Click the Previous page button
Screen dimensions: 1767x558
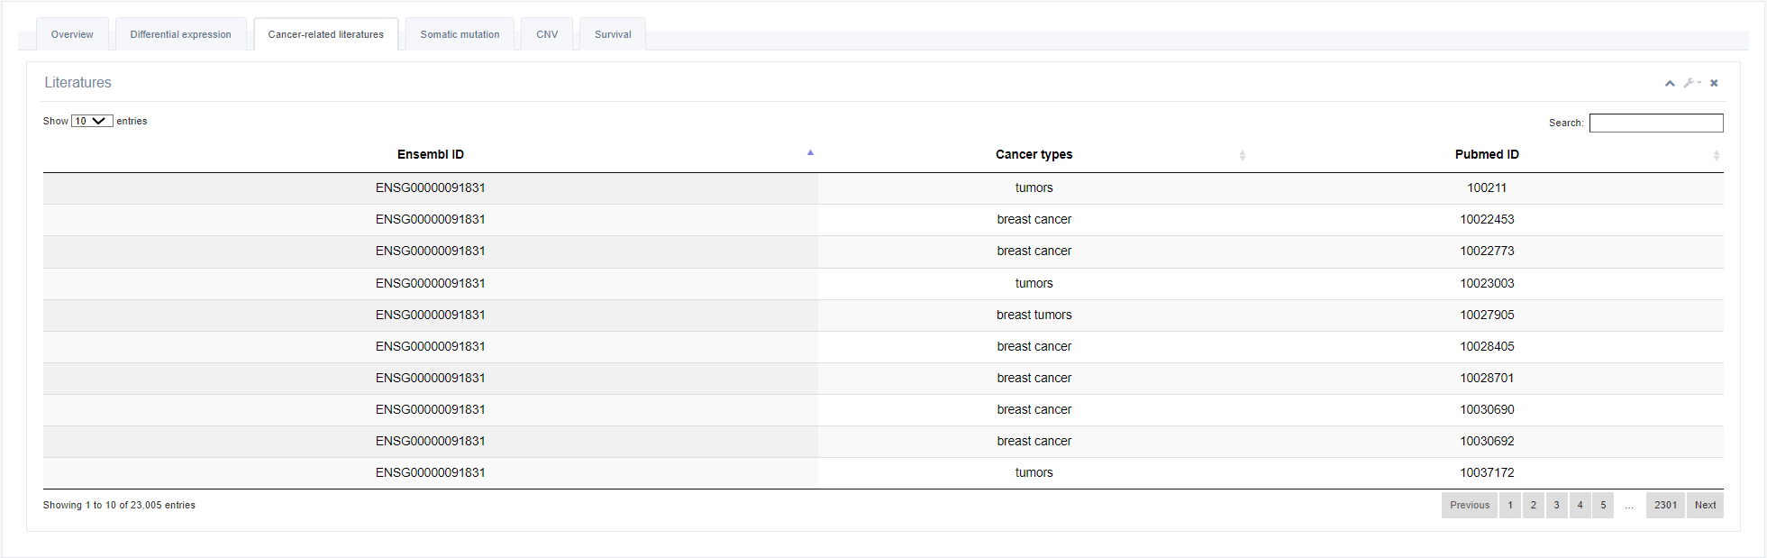coord(1470,505)
